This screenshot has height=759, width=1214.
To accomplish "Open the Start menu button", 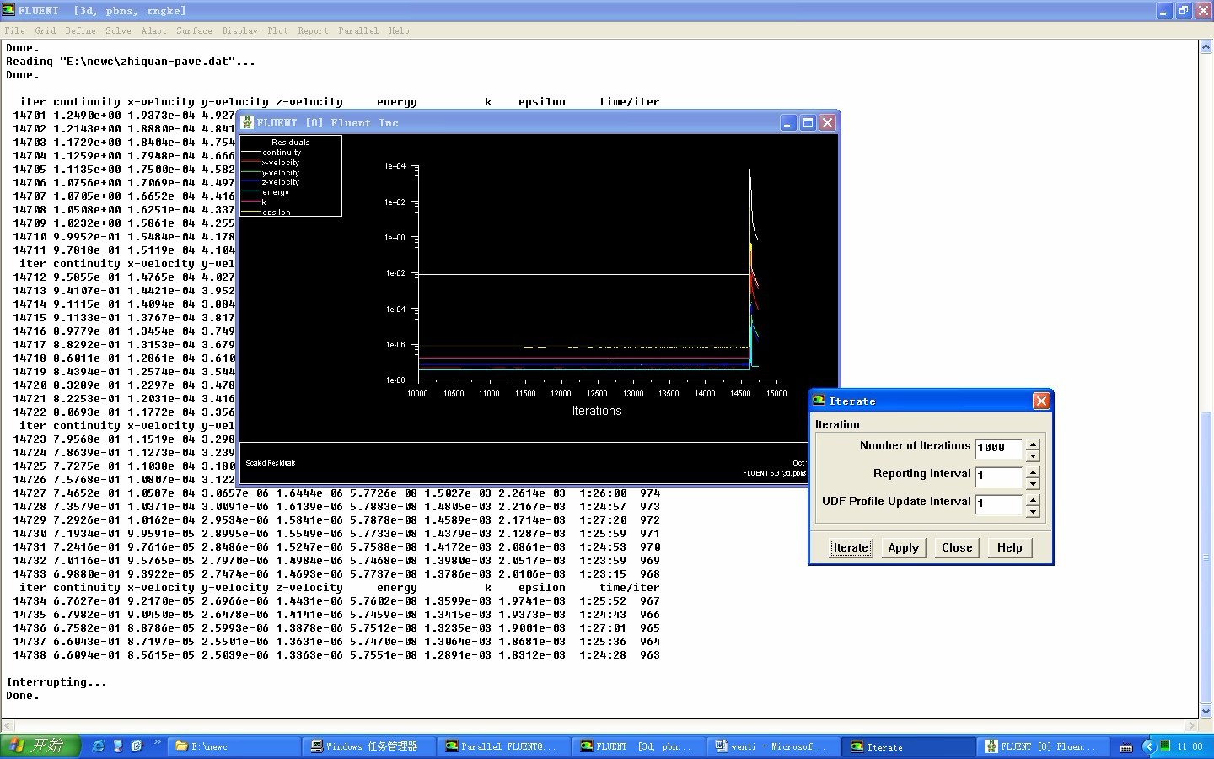I will (x=40, y=746).
